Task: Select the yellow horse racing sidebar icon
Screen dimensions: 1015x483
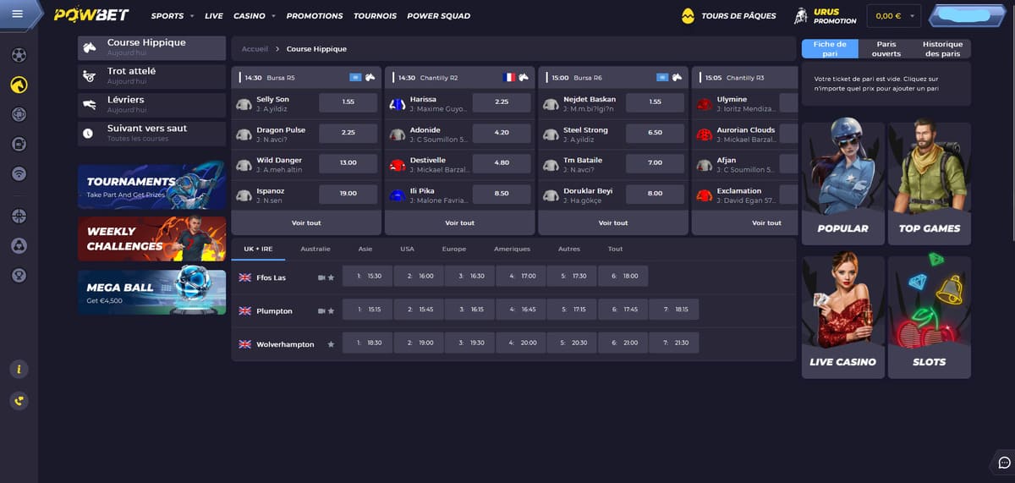Action: click(19, 85)
